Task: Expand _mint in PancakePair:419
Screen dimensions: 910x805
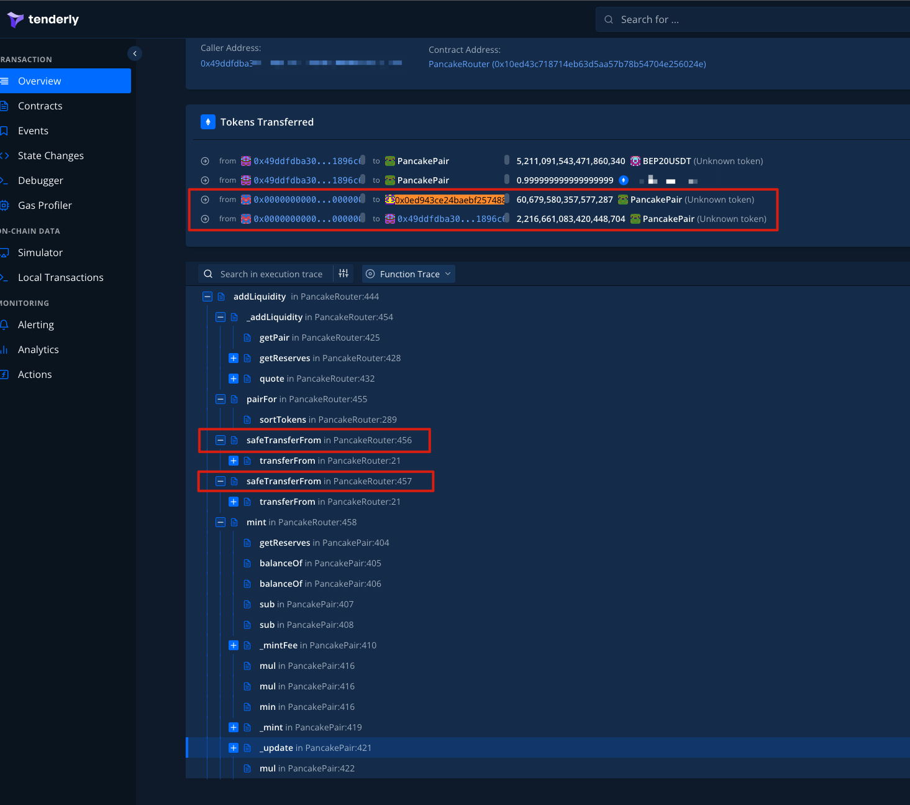Action: click(x=234, y=727)
